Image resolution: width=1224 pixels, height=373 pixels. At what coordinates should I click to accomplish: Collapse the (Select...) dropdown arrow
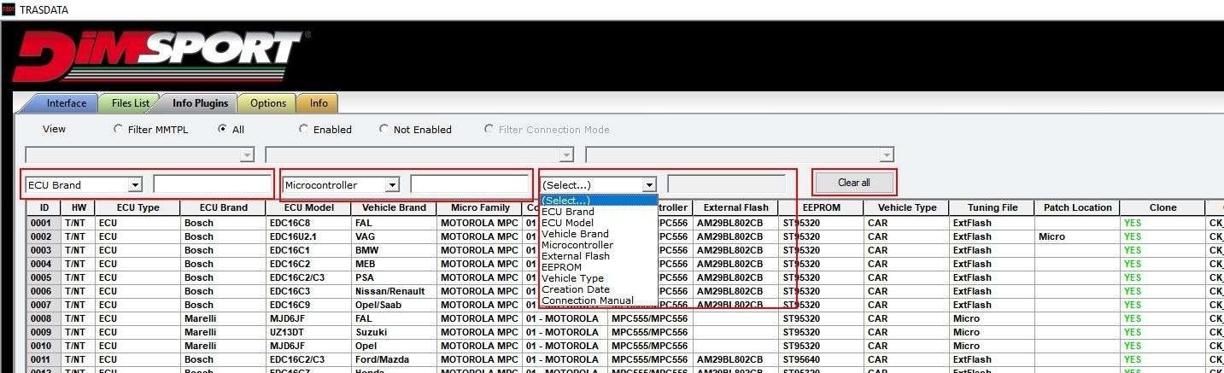tap(649, 184)
